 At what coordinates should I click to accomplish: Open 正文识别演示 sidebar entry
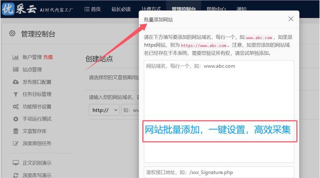coord(37,163)
